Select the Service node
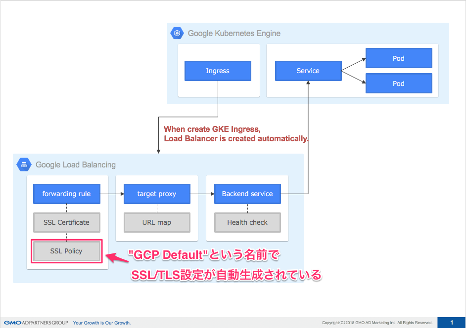Screen dimensions: 466x328 point(308,71)
